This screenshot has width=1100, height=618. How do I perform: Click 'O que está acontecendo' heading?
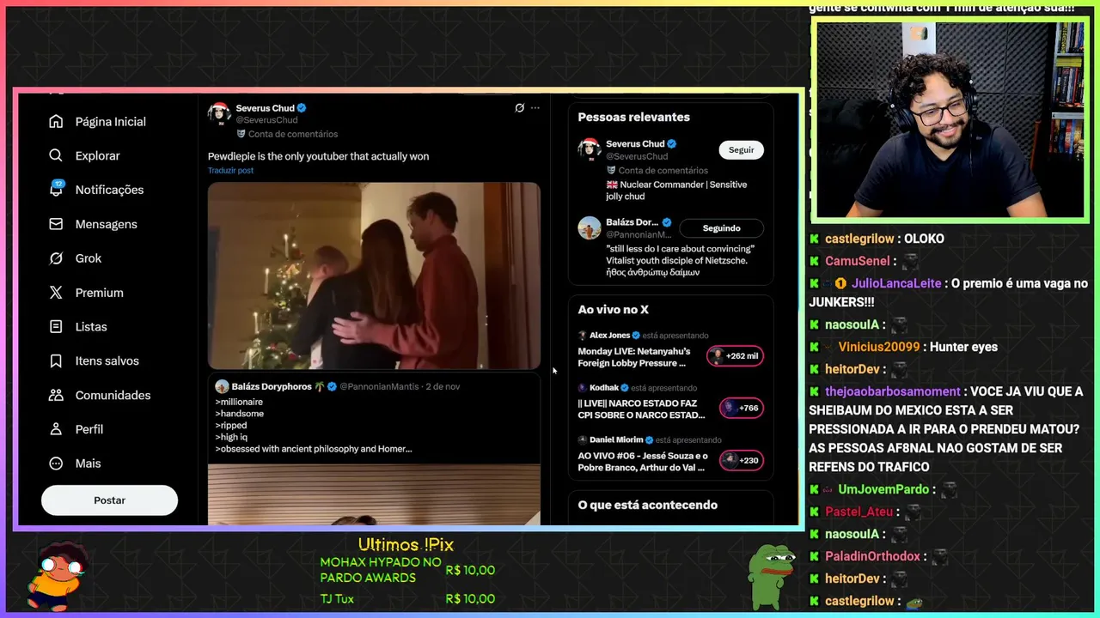pyautogui.click(x=647, y=506)
